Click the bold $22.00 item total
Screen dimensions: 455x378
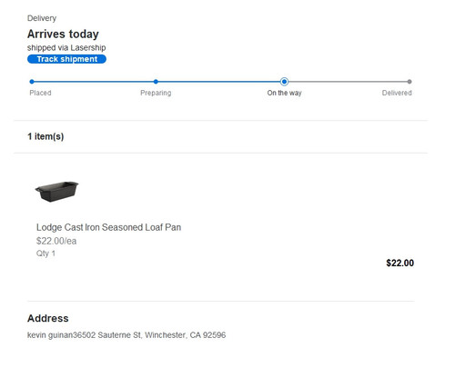tap(399, 263)
